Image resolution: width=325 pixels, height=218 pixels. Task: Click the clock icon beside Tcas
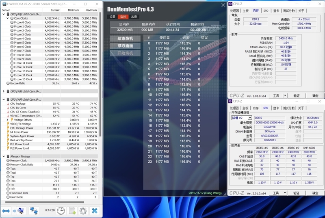[8, 168]
